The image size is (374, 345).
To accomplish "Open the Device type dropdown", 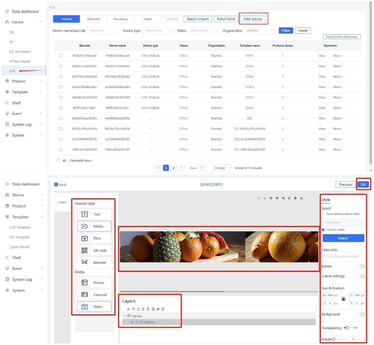I will tap(158, 31).
